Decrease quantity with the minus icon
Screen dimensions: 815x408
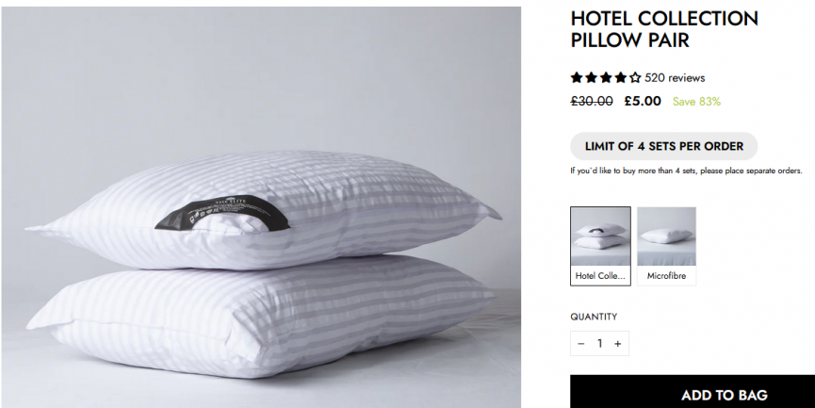tap(581, 344)
